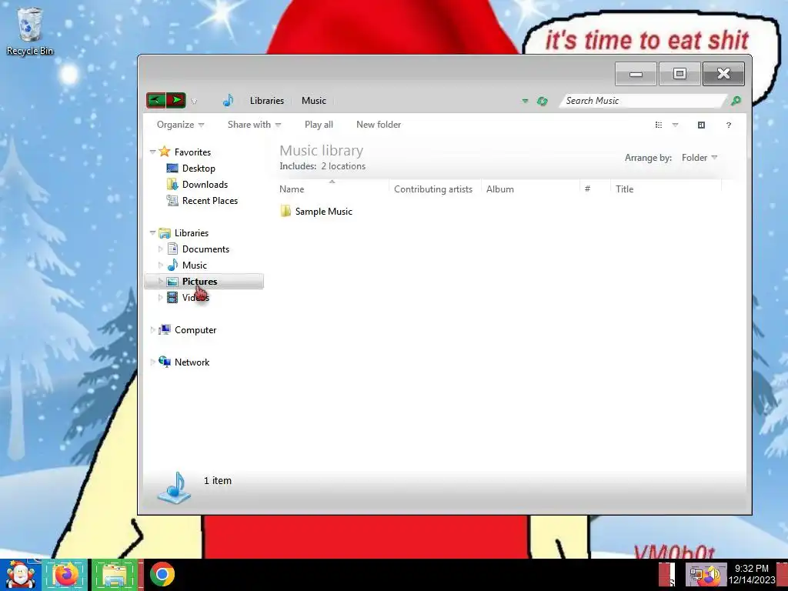Select Music in the address bar

click(314, 101)
